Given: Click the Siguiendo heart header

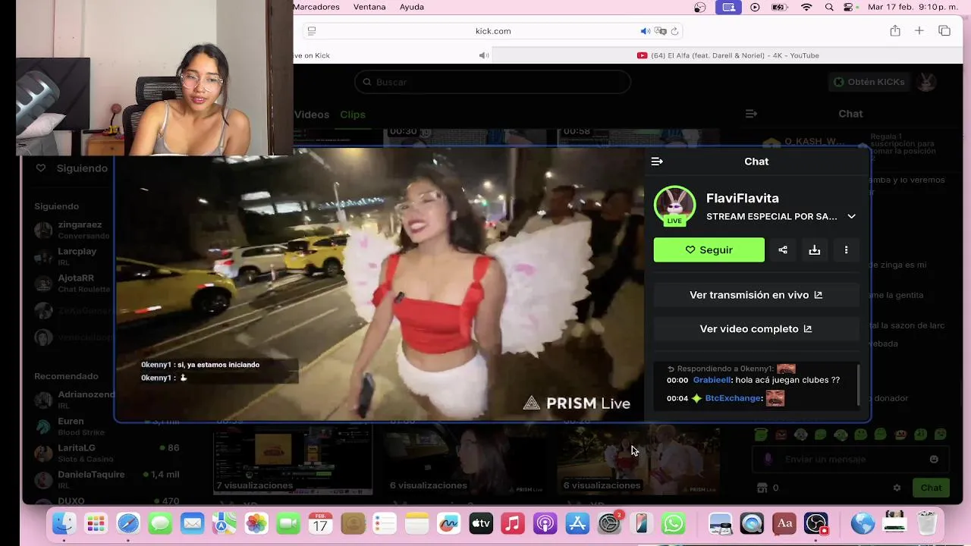Looking at the screenshot, I should (72, 168).
